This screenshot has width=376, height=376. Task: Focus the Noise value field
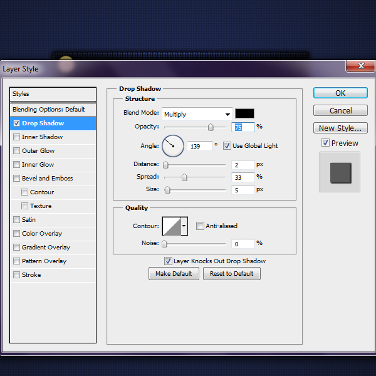pos(243,244)
